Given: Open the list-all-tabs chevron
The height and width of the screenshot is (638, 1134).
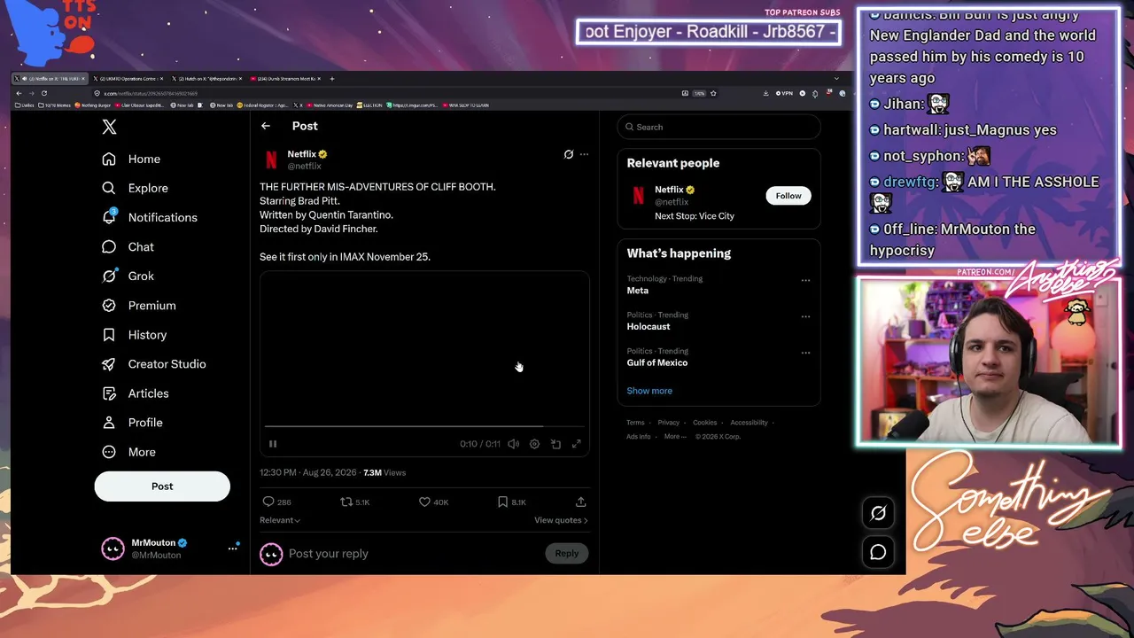Looking at the screenshot, I should point(836,79).
